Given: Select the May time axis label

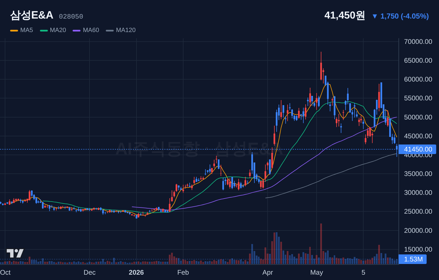Looking at the screenshot, I should pyautogui.click(x=317, y=272).
